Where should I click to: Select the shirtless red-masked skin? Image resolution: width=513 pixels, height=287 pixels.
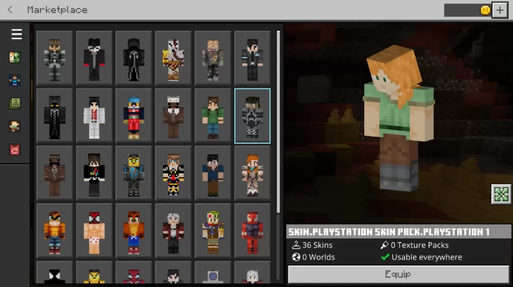coord(94,231)
